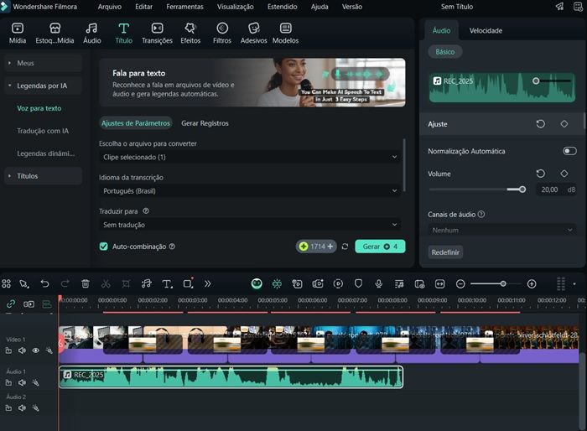587x431 pixels.
Task: Select the Ajustes de Parâmetros tab
Action: pyautogui.click(x=136, y=123)
